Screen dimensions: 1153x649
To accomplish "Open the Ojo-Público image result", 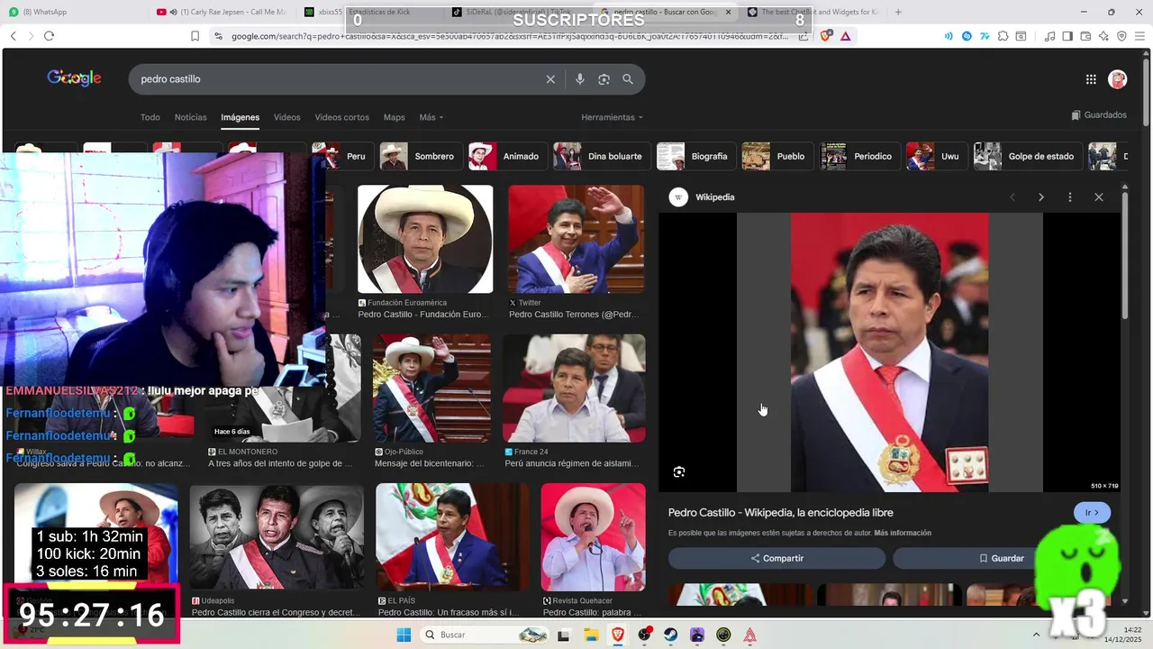I will (432, 388).
